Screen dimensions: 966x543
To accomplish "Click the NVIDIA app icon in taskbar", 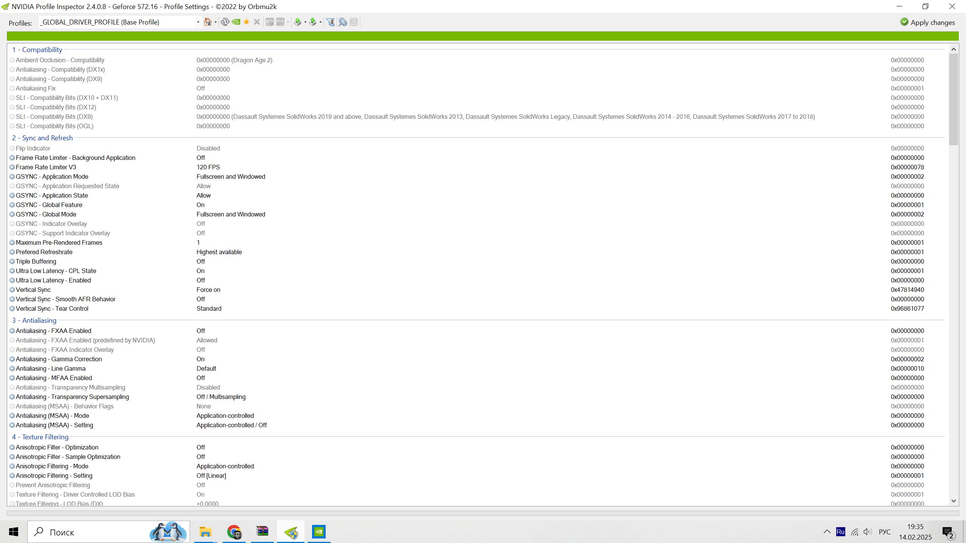I will [x=319, y=532].
